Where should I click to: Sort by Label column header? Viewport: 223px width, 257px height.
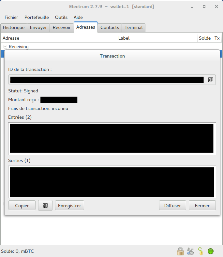tap(157, 38)
